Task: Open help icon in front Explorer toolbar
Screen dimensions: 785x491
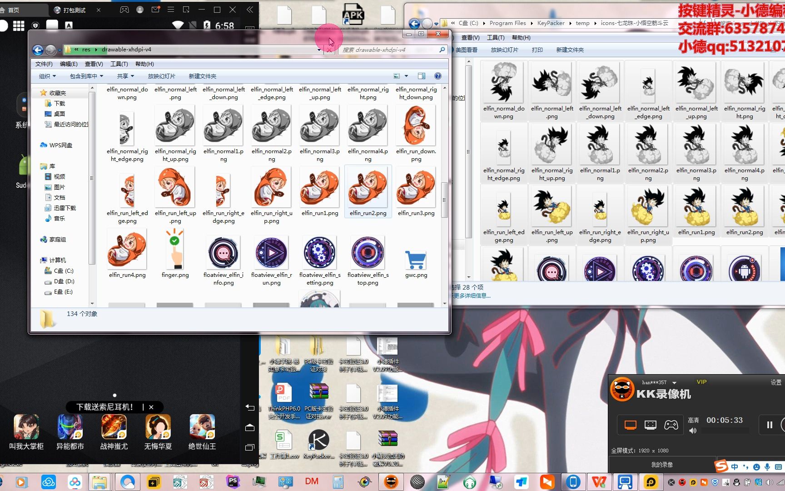Action: [438, 76]
